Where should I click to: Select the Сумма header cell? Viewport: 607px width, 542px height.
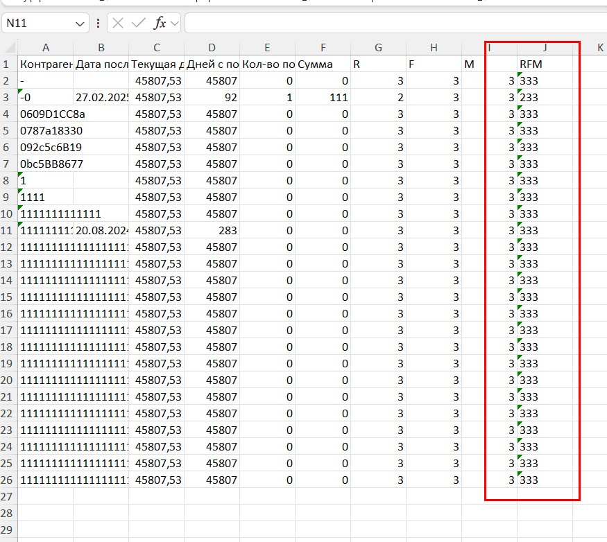323,64
